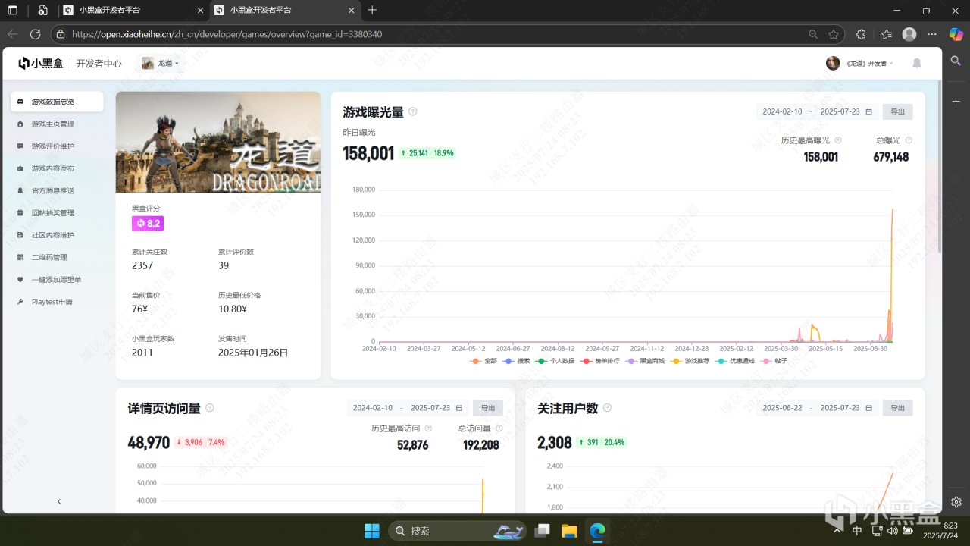Click the browser address bar URL
This screenshot has width=970, height=546.
click(227, 34)
